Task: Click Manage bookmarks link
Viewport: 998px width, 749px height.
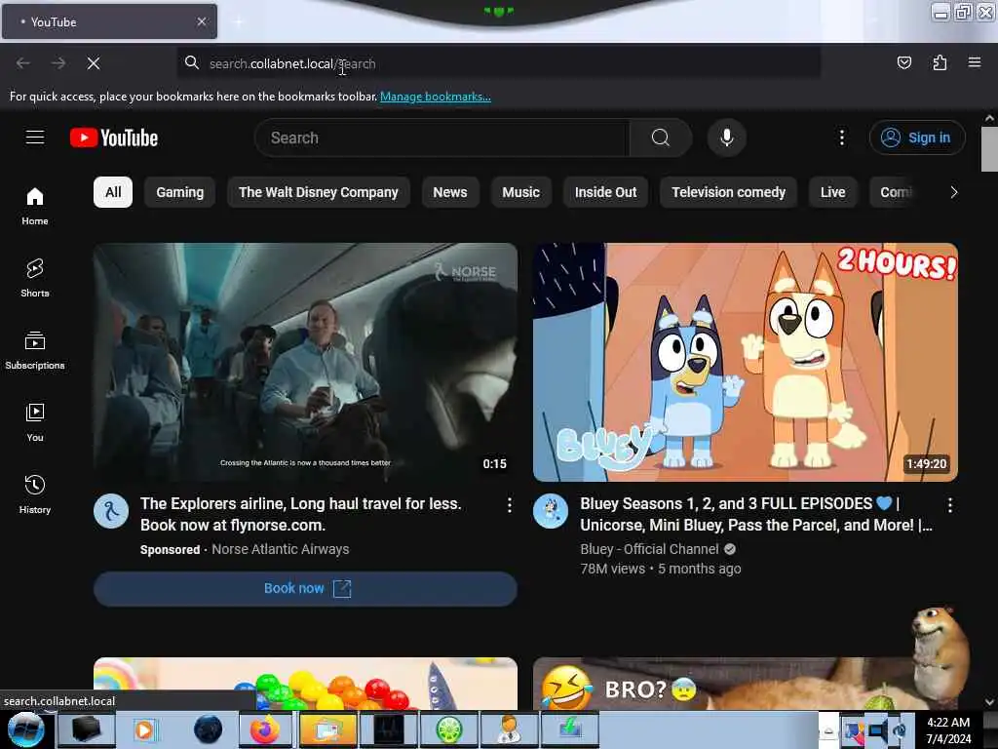Action: [436, 97]
